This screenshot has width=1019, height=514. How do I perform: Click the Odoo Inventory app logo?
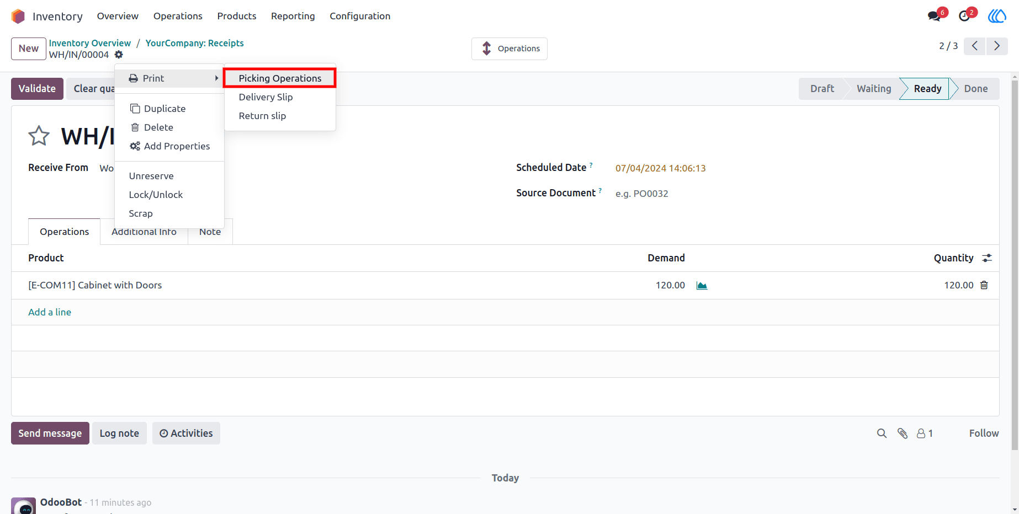click(x=18, y=16)
